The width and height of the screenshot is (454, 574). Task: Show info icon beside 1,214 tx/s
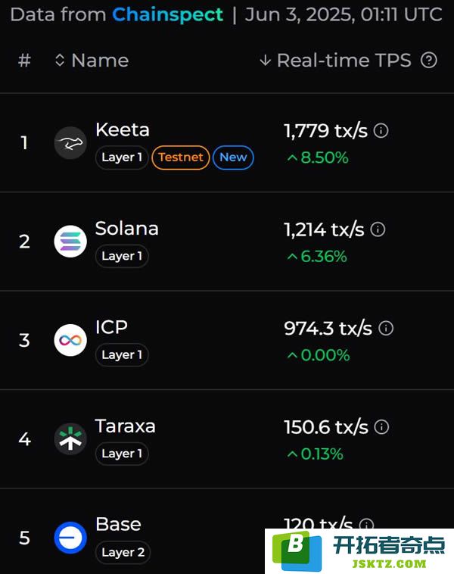[378, 229]
